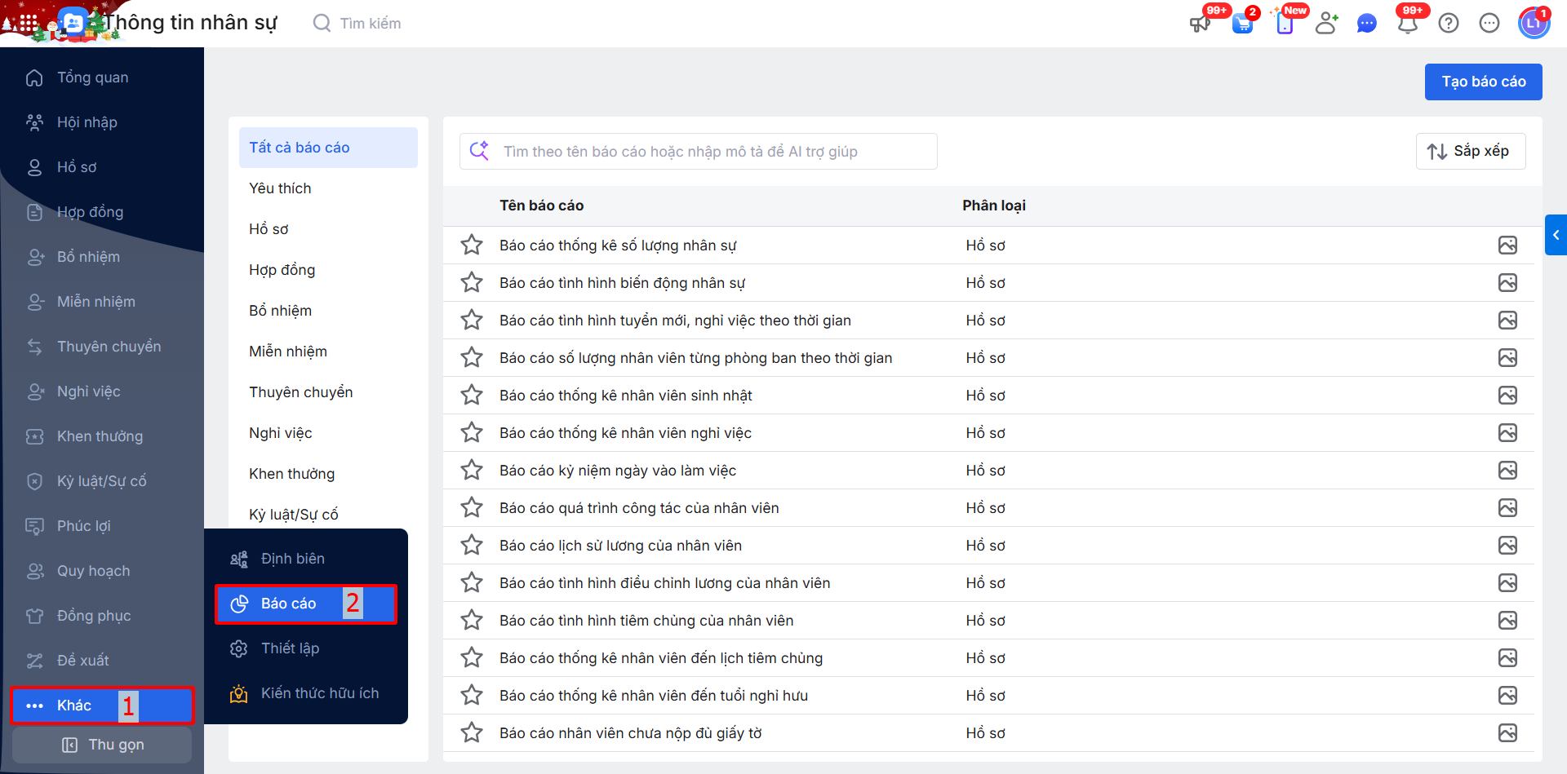Switch to the Yêu thích report category
The width and height of the screenshot is (1567, 774).
[x=280, y=188]
